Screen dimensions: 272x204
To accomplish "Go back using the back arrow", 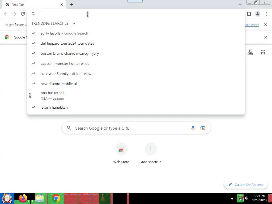I will pyautogui.click(x=6, y=14).
